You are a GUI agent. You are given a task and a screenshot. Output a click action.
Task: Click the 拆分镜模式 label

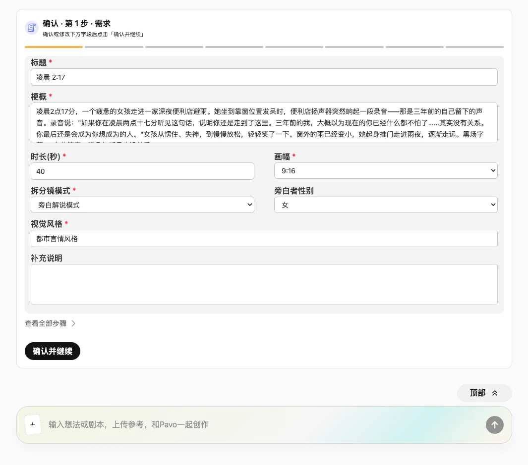point(51,191)
